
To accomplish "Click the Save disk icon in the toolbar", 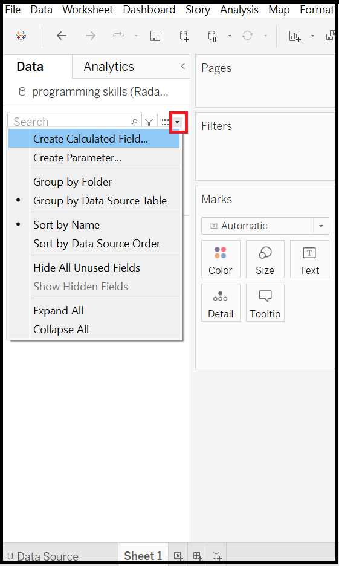I will [155, 36].
